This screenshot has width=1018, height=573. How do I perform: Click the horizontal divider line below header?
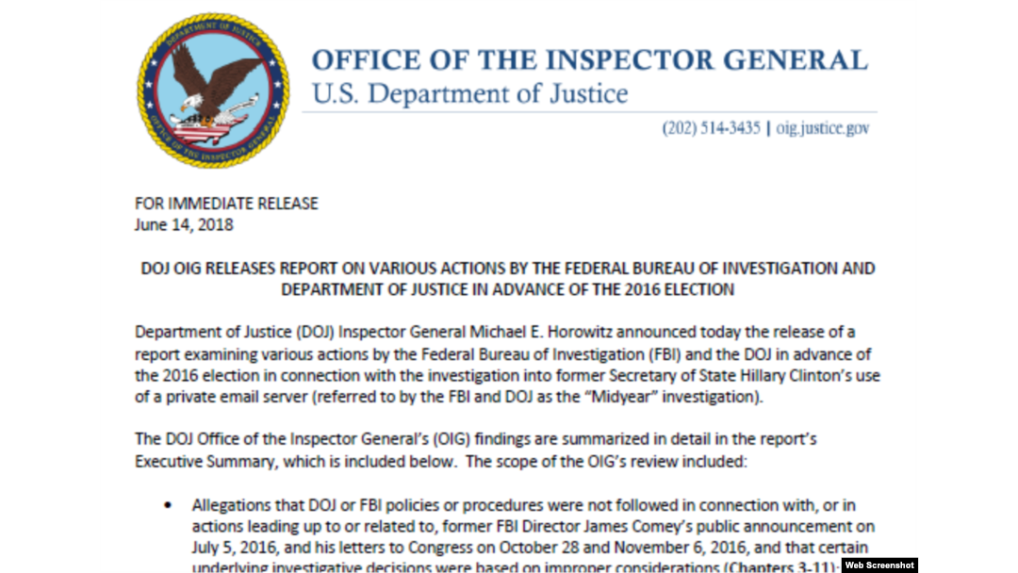[x=589, y=112]
